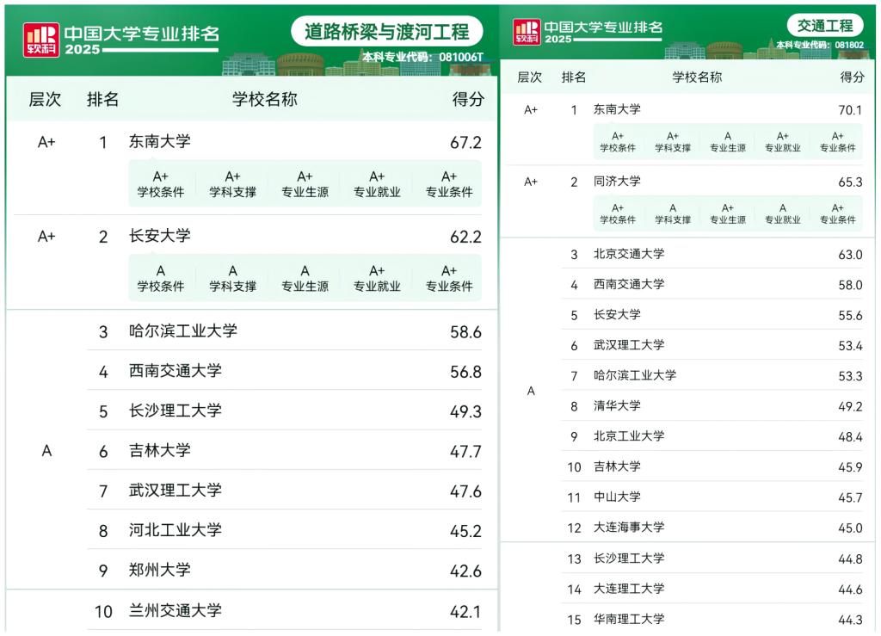Select the 道路桥梁与渡河工程 major badge

point(386,33)
